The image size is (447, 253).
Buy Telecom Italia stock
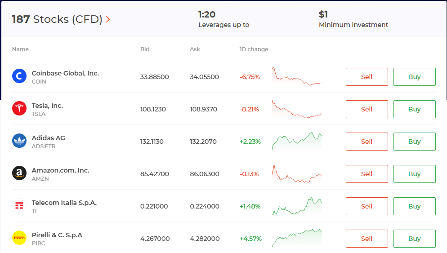point(415,206)
